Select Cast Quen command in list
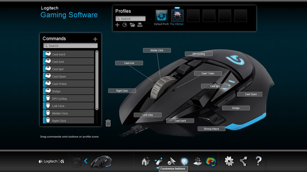 coord(69,76)
